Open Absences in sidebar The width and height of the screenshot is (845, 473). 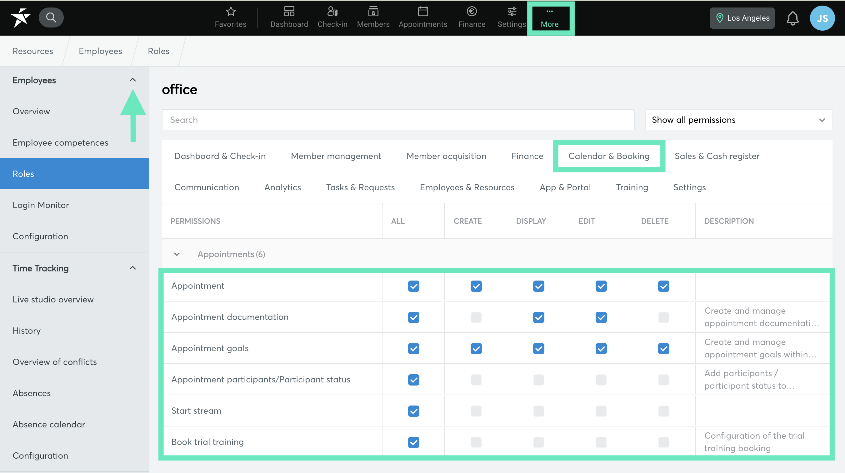coord(74,393)
